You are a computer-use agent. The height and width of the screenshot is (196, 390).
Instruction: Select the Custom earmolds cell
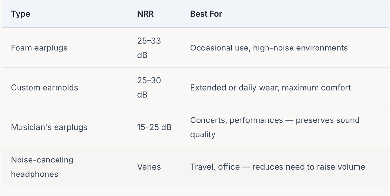coord(45,88)
